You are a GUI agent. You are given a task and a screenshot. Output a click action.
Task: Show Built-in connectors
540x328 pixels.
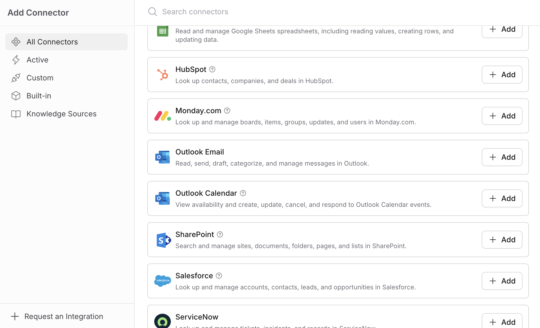click(x=67, y=96)
